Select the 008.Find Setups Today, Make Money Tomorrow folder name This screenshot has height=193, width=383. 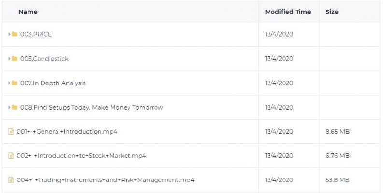pyautogui.click(x=92, y=108)
